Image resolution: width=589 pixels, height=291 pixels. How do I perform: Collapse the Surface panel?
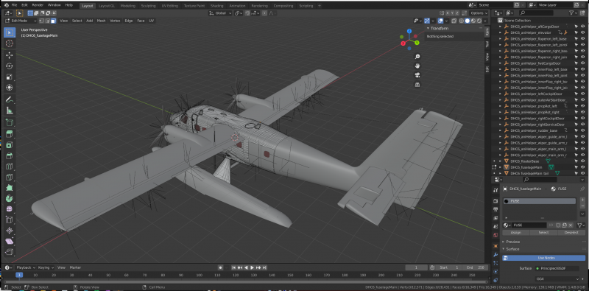(512, 249)
